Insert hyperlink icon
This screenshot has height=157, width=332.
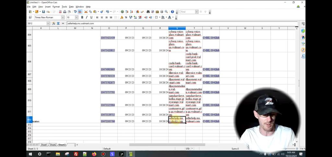pos(122,12)
